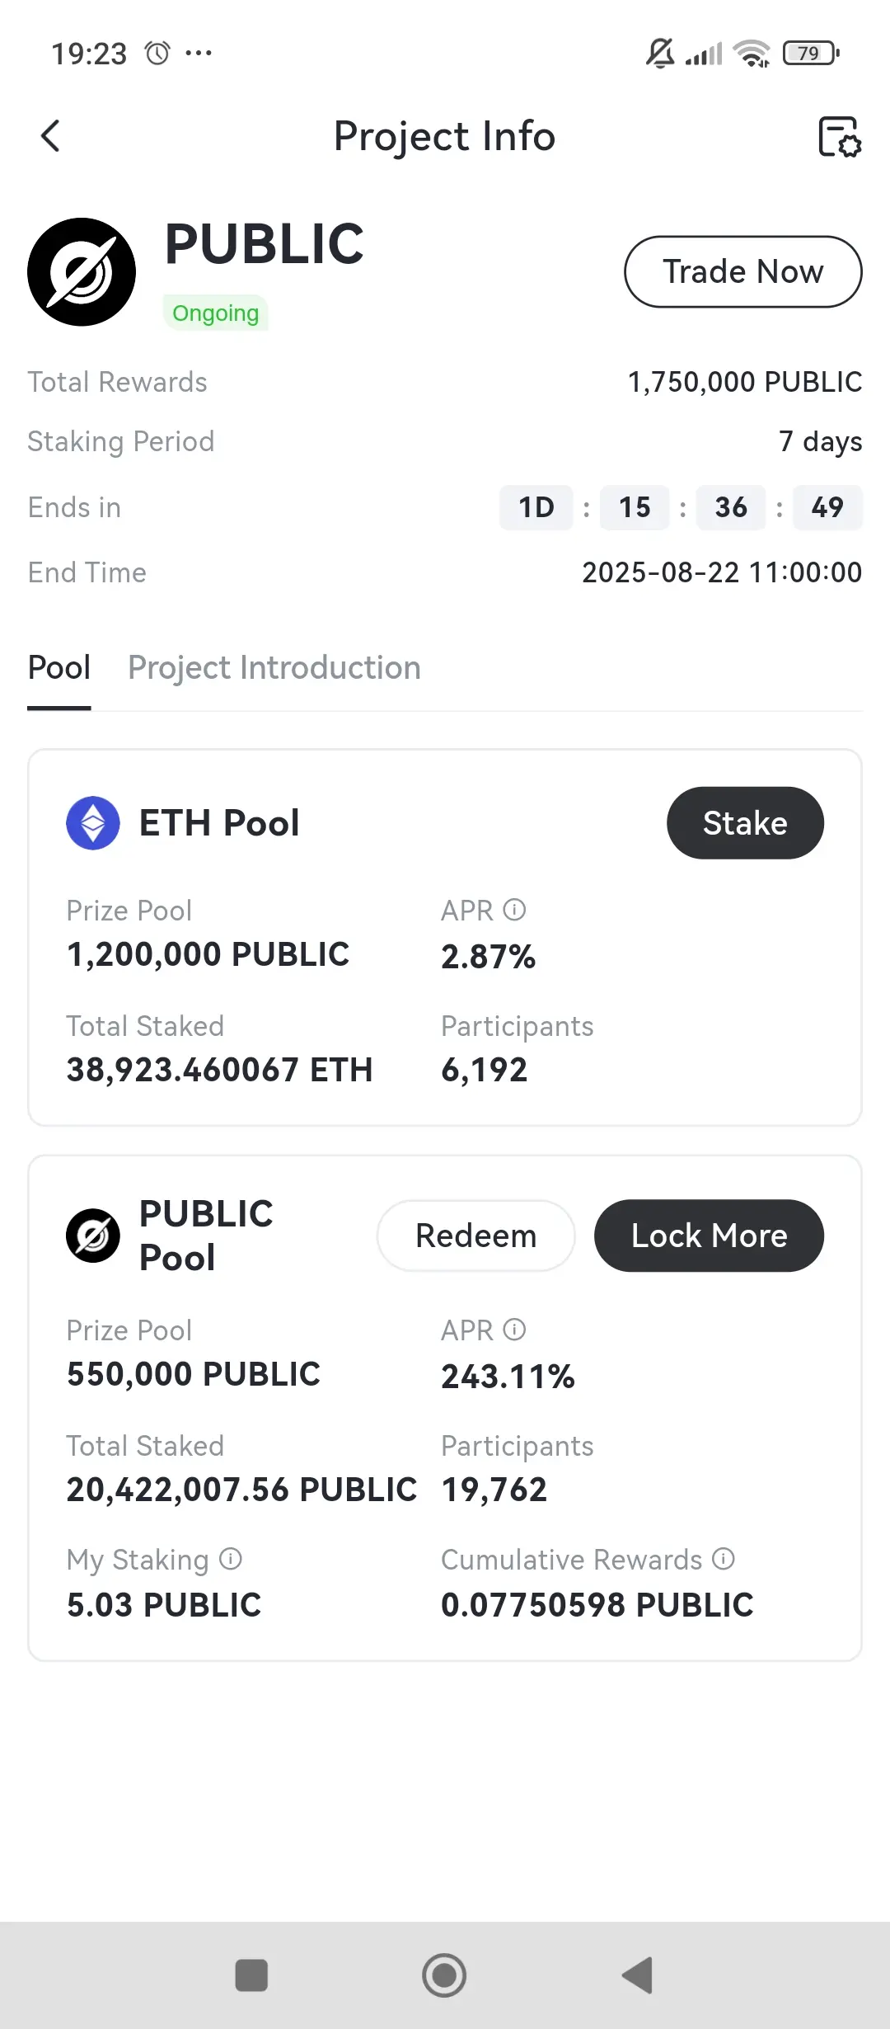Tap the PUBLIC Pool coin icon
The width and height of the screenshot is (890, 2029).
pyautogui.click(x=93, y=1236)
